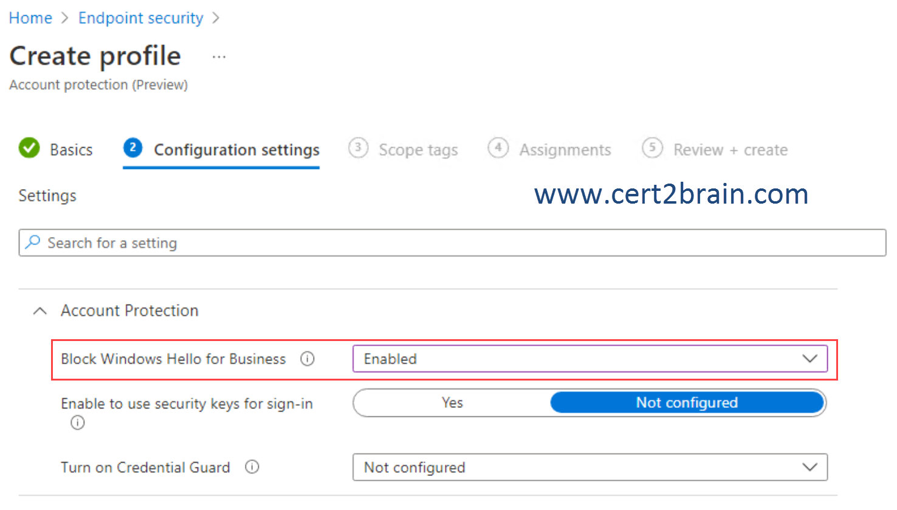
Task: Open Turn on Credential Guard dropdown
Action: pyautogui.click(x=590, y=467)
